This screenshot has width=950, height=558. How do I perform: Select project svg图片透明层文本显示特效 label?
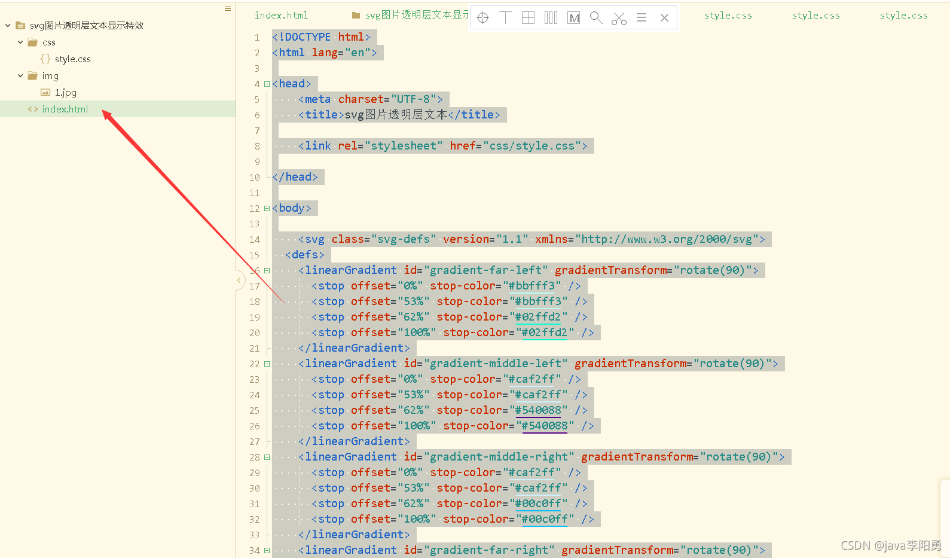coord(87,26)
